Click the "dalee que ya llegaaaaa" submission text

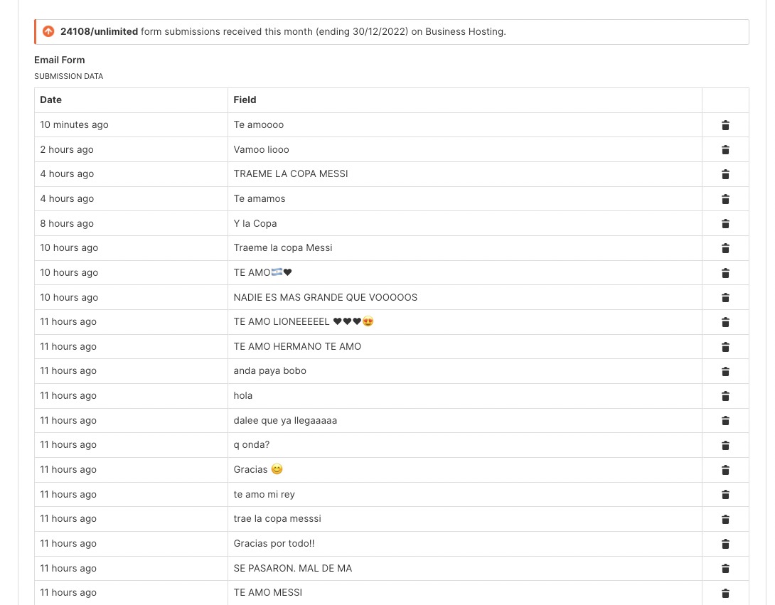285,420
